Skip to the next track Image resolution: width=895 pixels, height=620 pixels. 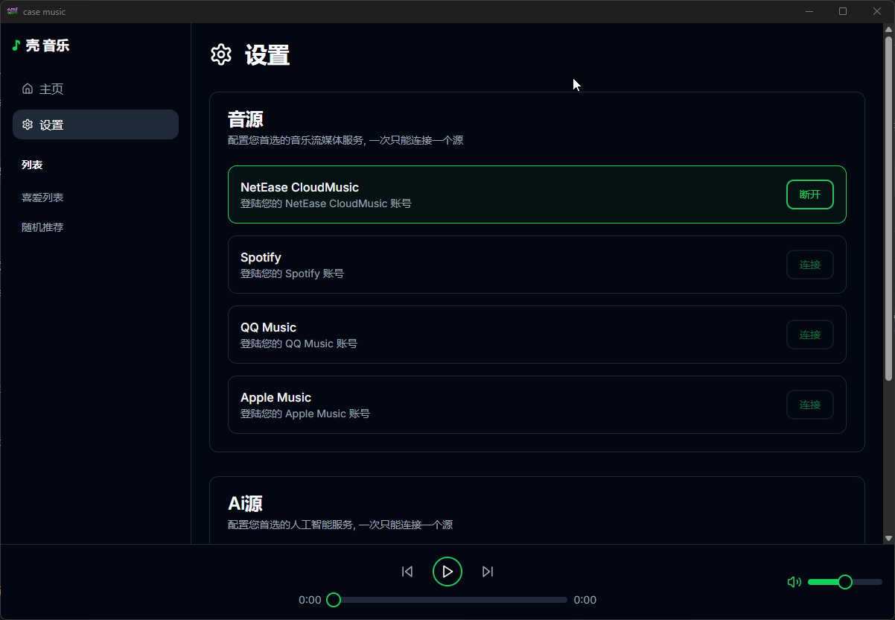pos(488,572)
